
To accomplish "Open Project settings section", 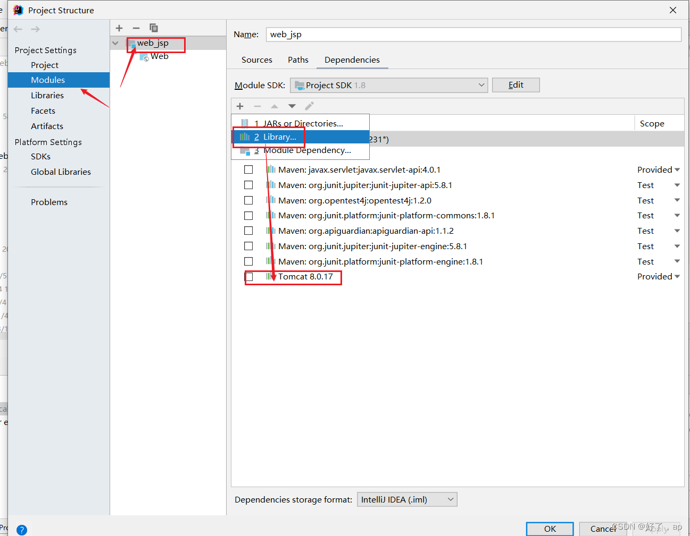I will click(x=45, y=65).
